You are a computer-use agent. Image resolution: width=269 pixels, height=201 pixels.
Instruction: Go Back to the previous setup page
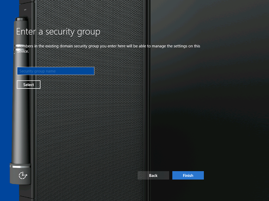(x=153, y=175)
